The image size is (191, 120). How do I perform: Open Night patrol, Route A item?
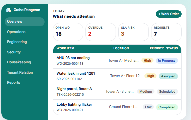tap(74, 89)
